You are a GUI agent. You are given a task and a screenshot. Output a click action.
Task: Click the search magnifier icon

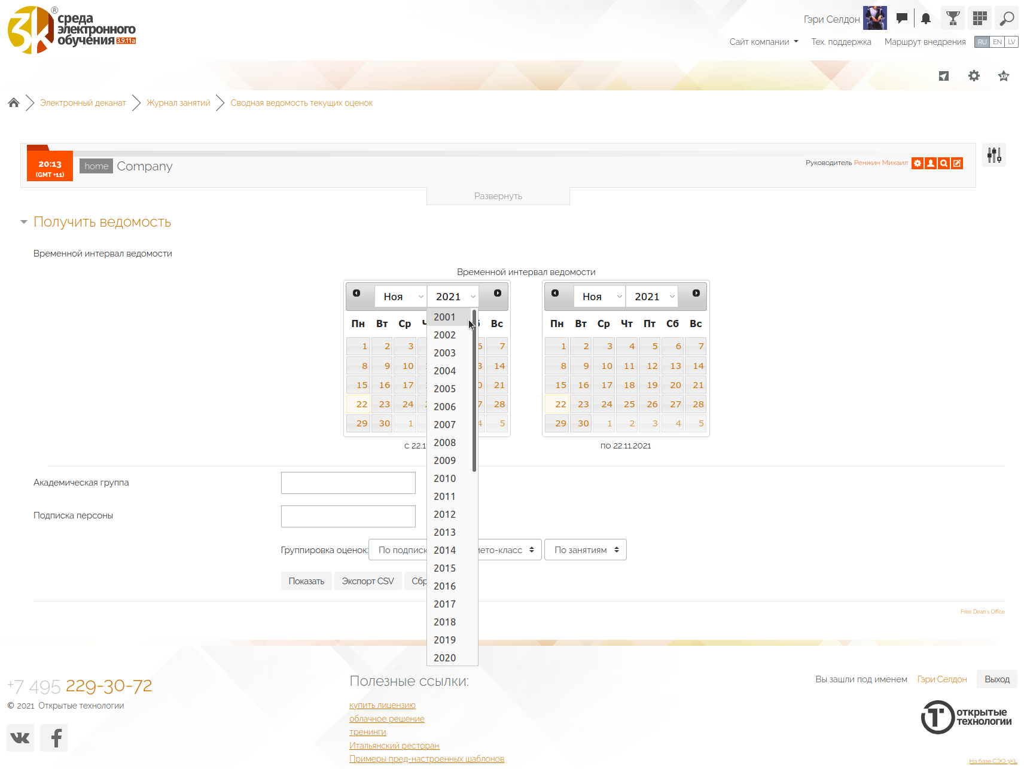click(x=1007, y=19)
